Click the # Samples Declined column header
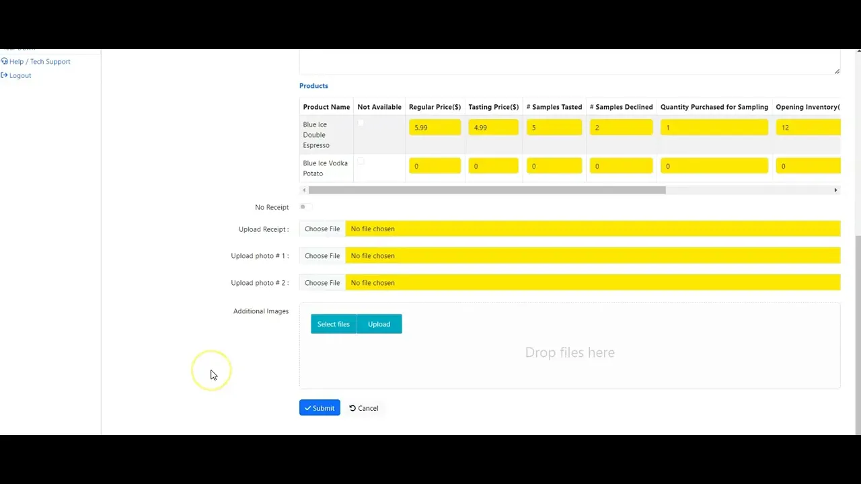 (621, 107)
